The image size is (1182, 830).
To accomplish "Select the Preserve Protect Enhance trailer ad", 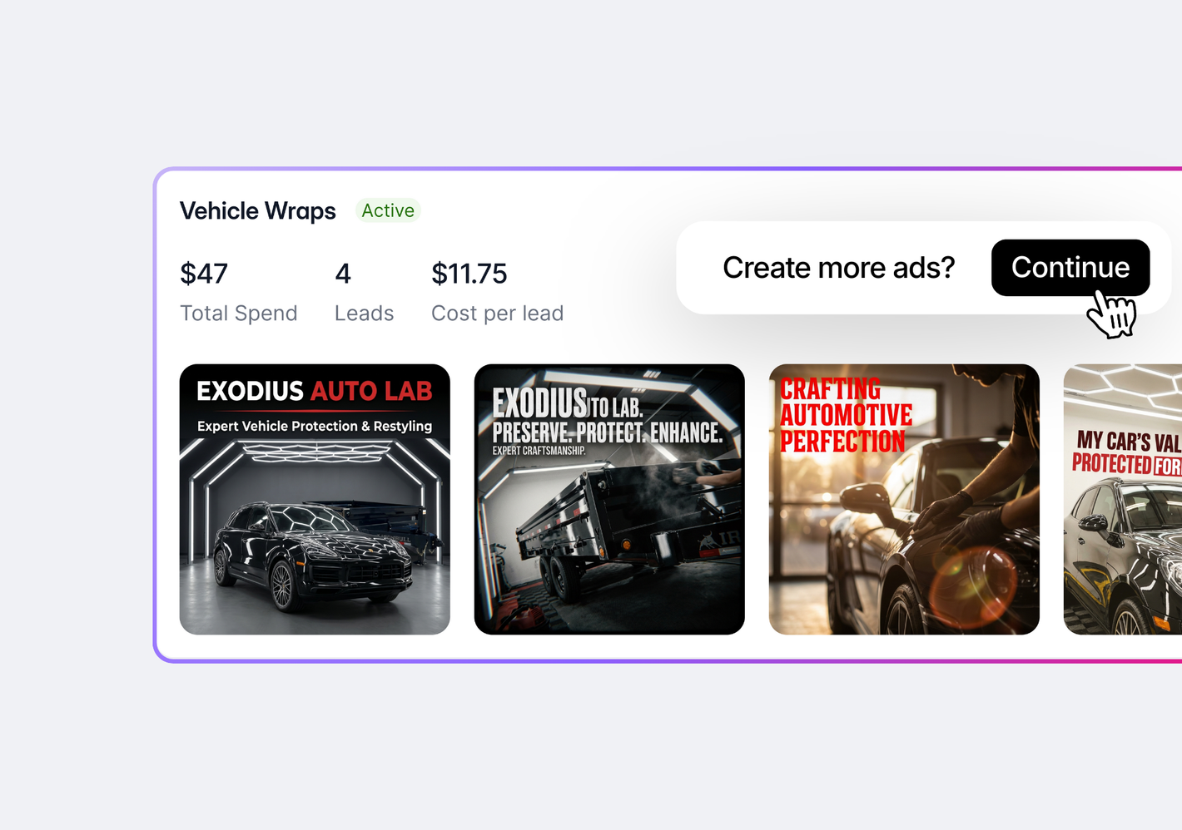I will click(x=609, y=499).
